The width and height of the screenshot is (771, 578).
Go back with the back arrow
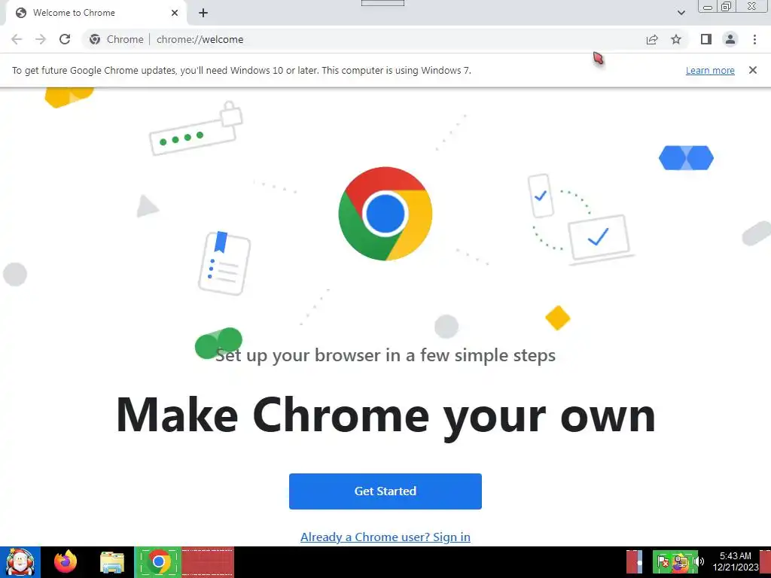point(17,39)
